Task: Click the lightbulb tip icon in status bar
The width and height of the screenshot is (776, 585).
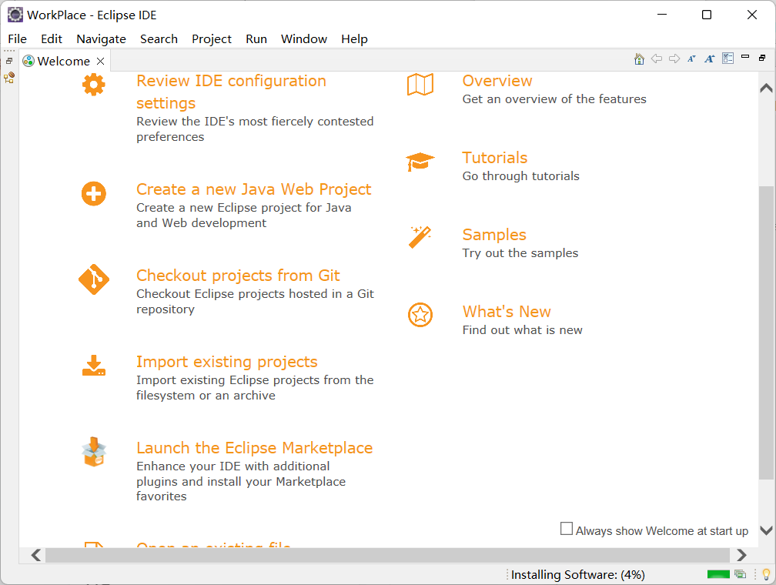Action: point(766,574)
